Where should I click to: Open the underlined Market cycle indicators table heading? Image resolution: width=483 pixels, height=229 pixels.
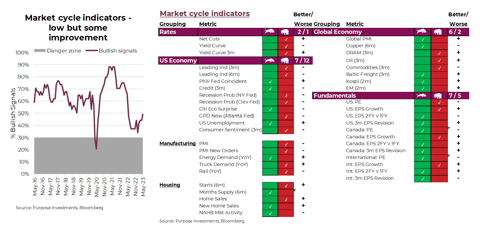click(x=205, y=14)
